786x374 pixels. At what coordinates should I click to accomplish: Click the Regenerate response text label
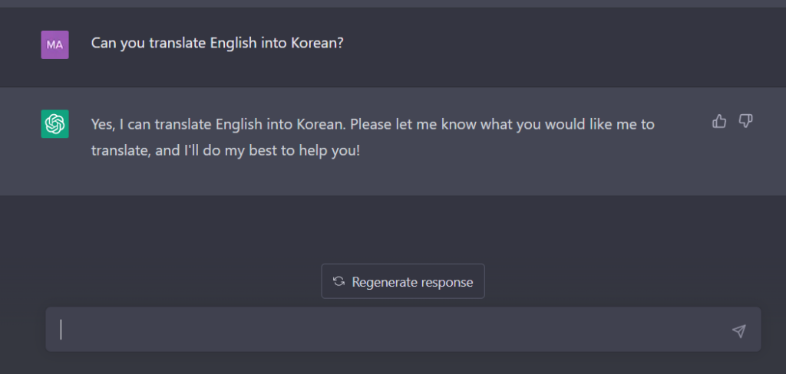412,282
